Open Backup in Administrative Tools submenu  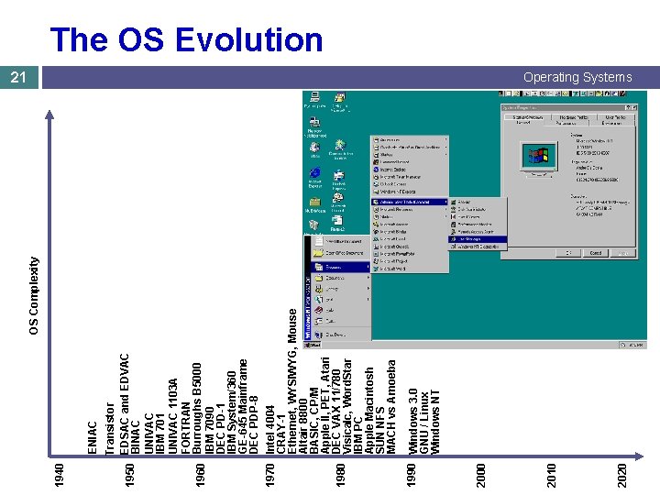point(478,202)
